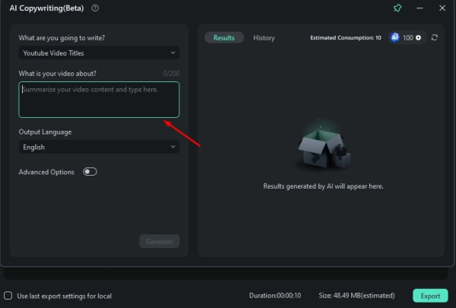Enable the Advanced Options switch
Viewport: 456px width, 308px height.
tap(90, 172)
